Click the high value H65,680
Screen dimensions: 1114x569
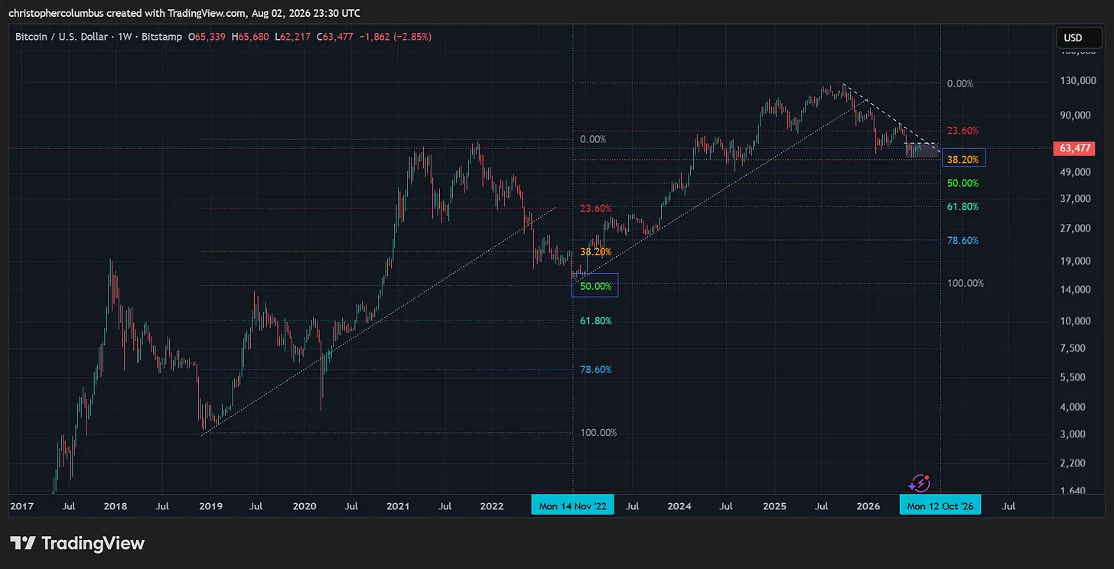249,36
